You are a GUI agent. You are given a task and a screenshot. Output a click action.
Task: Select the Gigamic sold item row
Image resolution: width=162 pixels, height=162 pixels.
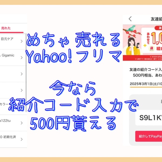pos(13,58)
